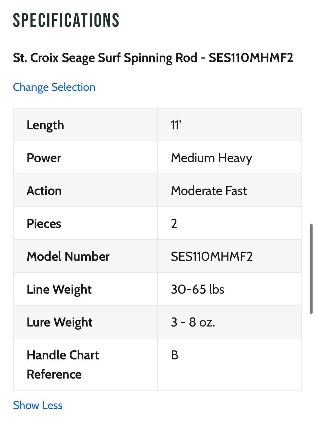Select the Line Weight label
315x424 pixels.
click(x=59, y=289)
